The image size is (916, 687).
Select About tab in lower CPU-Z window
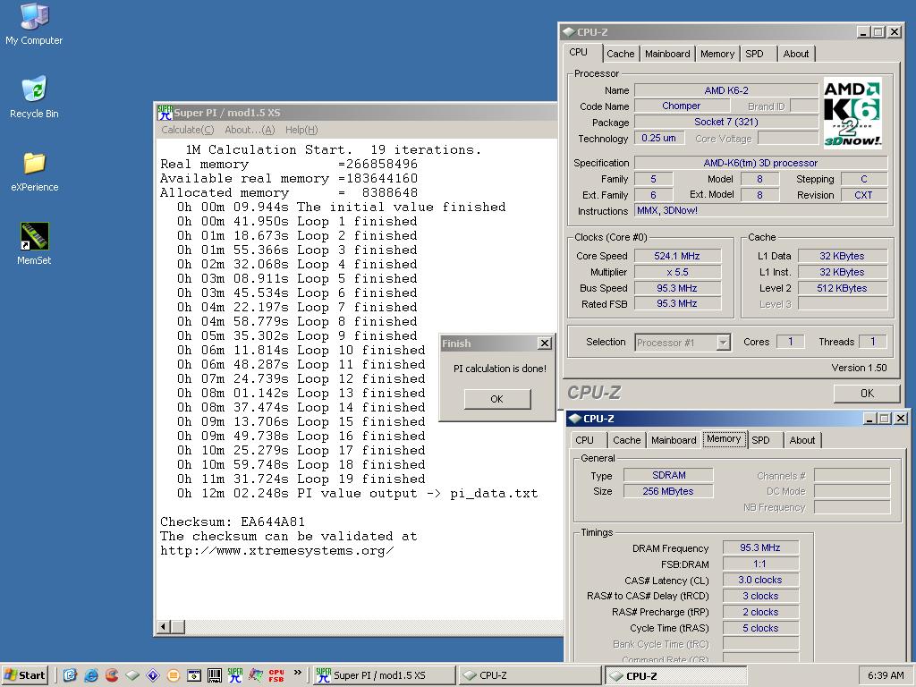[x=802, y=440]
